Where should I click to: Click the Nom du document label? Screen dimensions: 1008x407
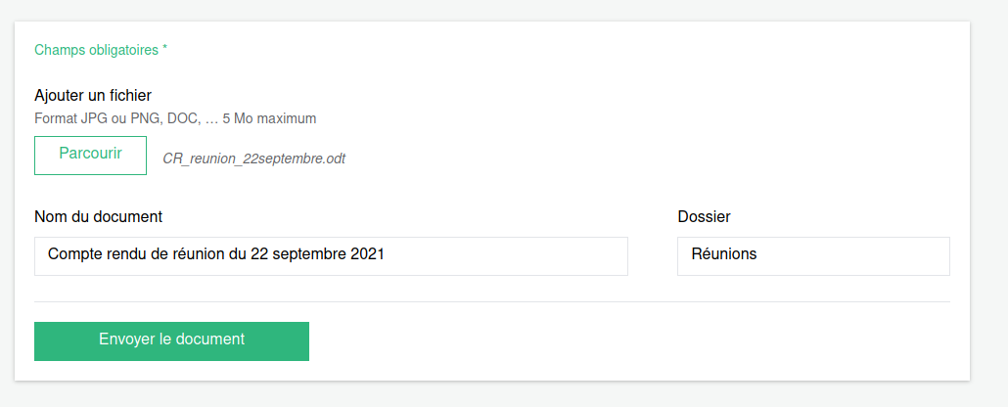[x=98, y=216]
